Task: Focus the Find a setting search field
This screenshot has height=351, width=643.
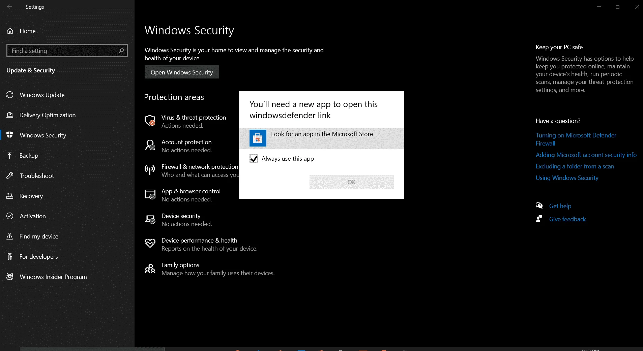Action: click(x=67, y=51)
